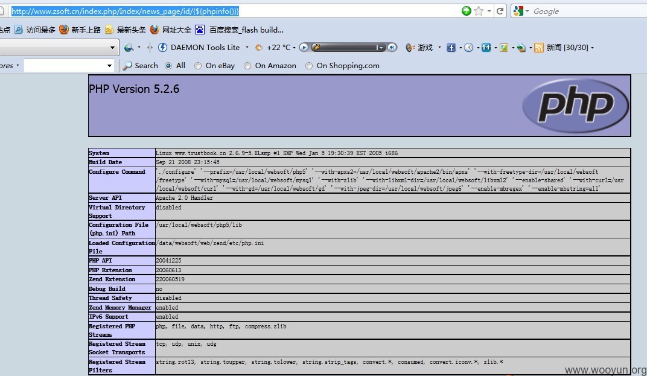Click the IPv6 Support row label

tap(109, 317)
